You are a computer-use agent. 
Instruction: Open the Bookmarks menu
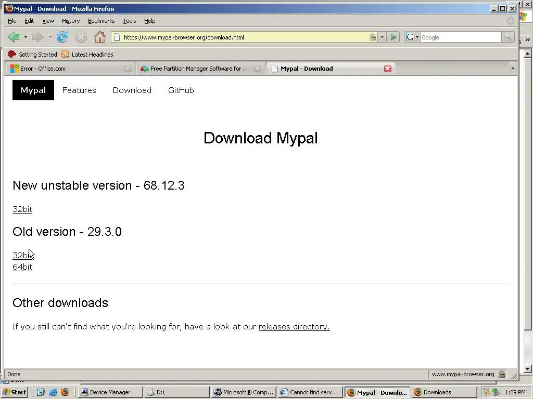point(101,21)
